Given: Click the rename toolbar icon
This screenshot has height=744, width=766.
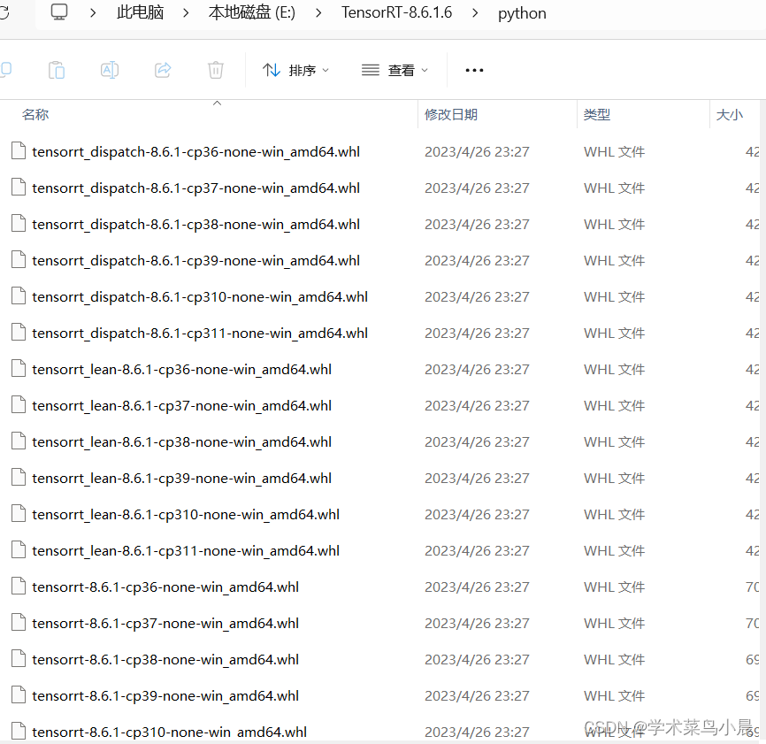Looking at the screenshot, I should click(110, 70).
